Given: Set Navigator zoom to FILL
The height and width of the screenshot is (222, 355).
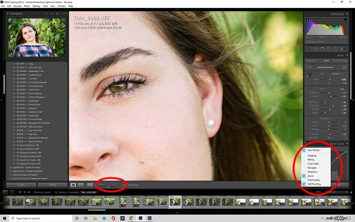Looking at the screenshot, I should pyautogui.click(x=52, y=13).
